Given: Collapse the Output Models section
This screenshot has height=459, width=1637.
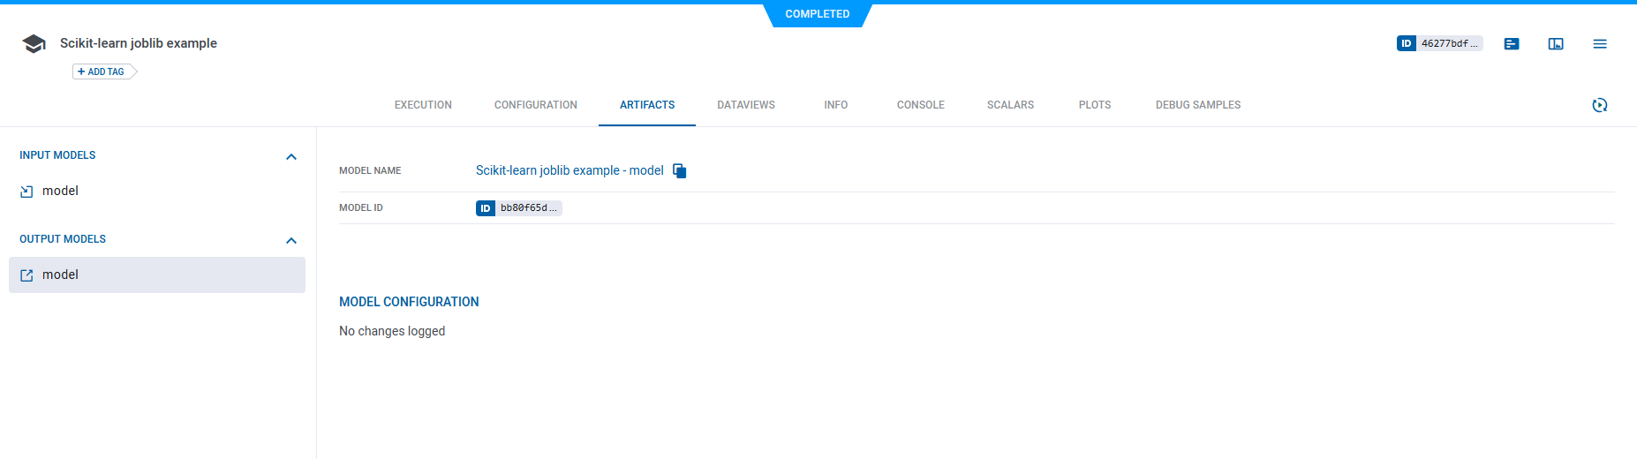Looking at the screenshot, I should pyautogui.click(x=291, y=241).
